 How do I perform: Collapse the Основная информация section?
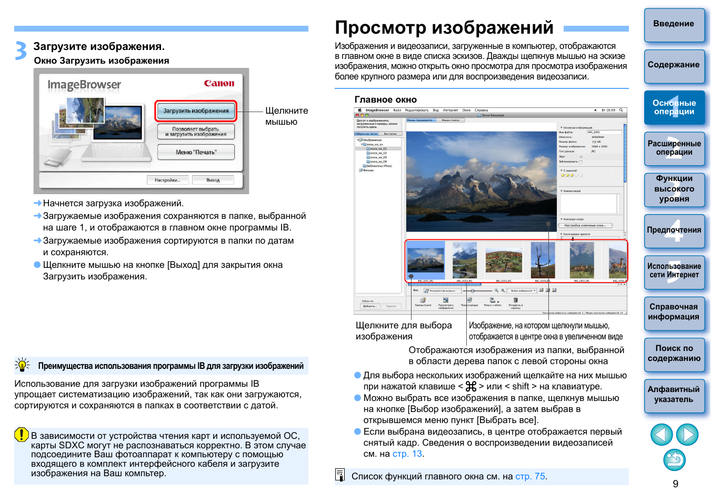click(x=562, y=127)
